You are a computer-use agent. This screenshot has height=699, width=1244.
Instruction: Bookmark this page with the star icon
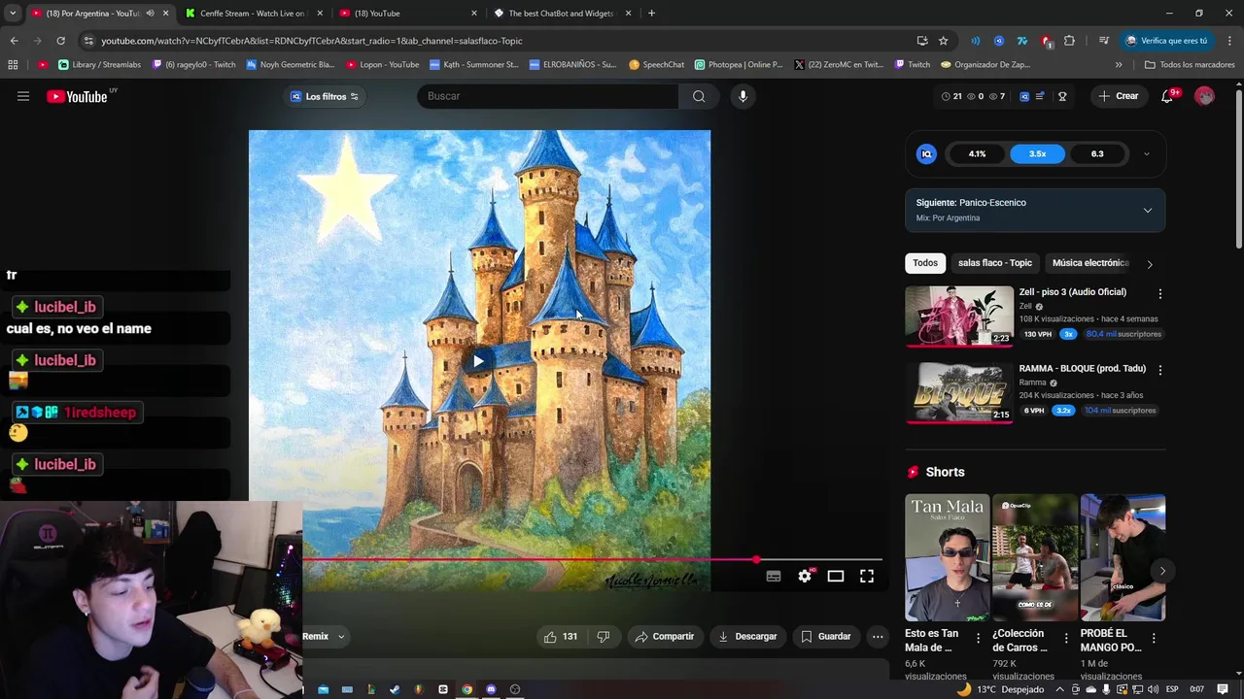[943, 41]
